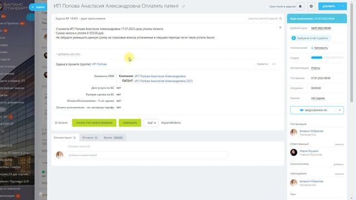Viewport: 356px width, 200px height.
Task: Switch to the История tab
Action: 90,138
